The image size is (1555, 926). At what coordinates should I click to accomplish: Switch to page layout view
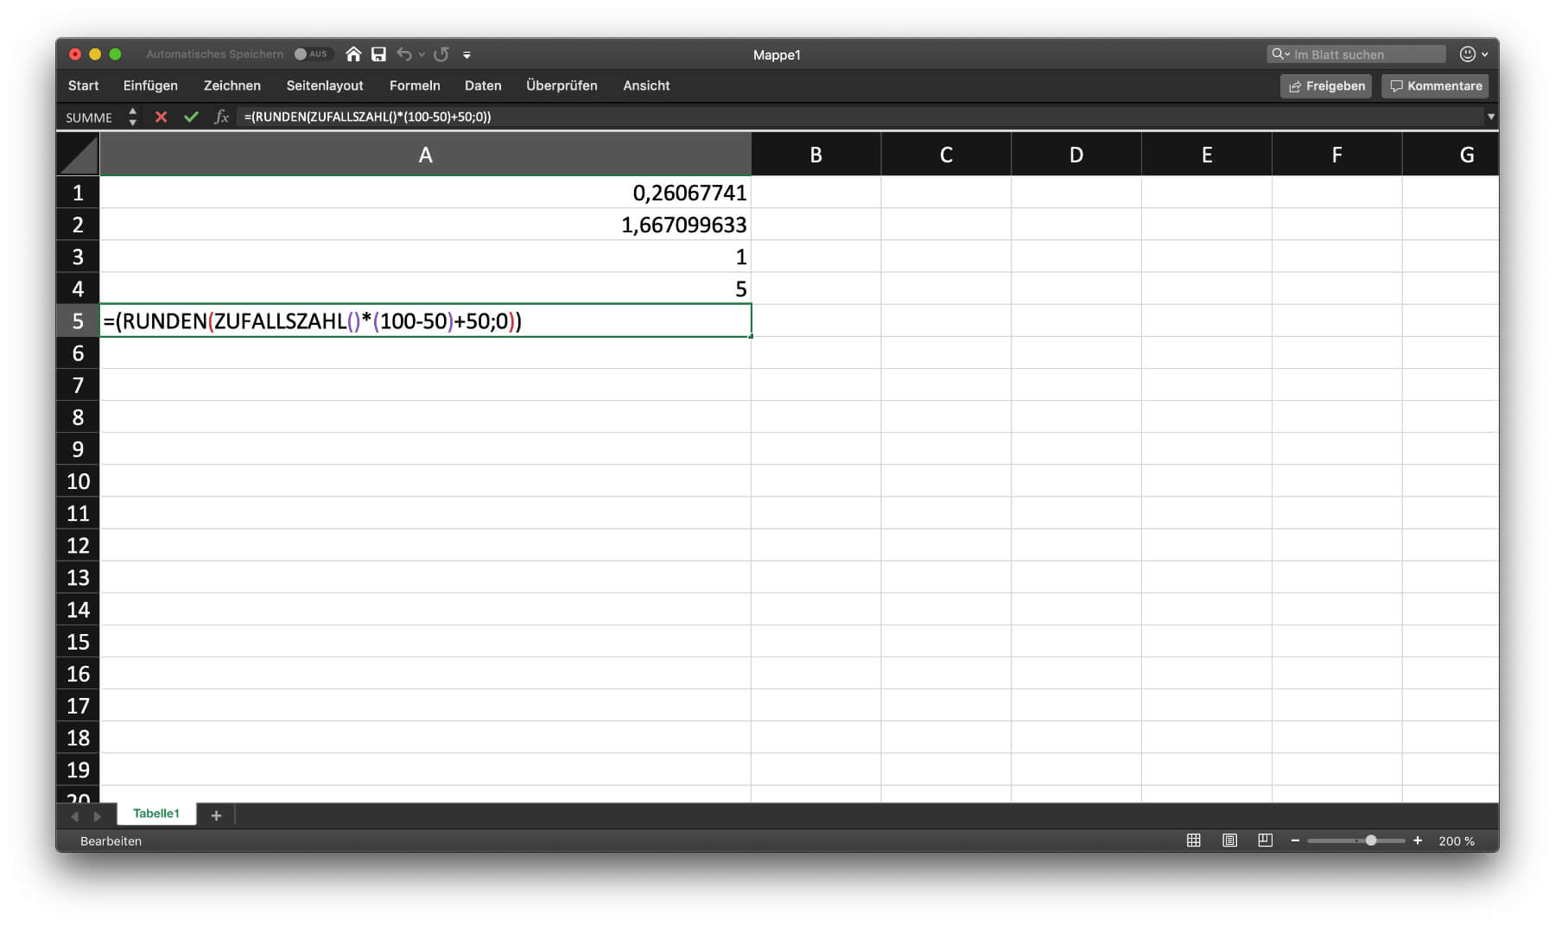(1229, 840)
